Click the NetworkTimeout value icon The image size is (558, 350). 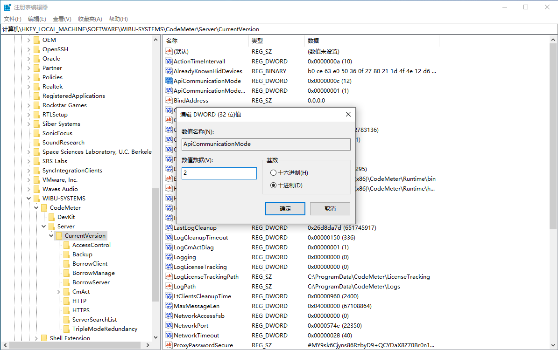(x=169, y=335)
